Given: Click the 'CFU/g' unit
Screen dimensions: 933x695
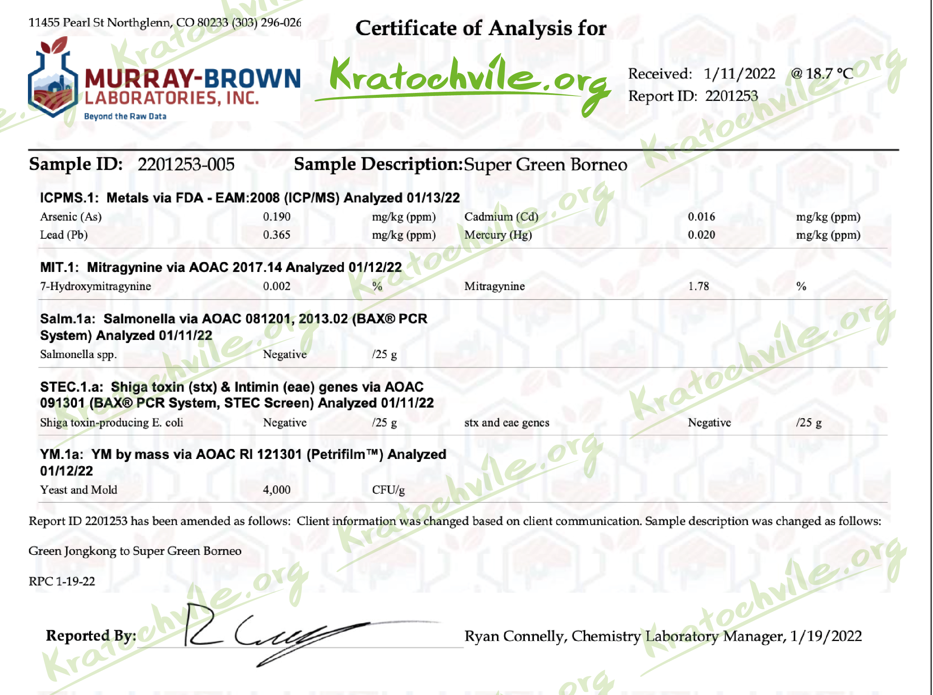Looking at the screenshot, I should (388, 490).
